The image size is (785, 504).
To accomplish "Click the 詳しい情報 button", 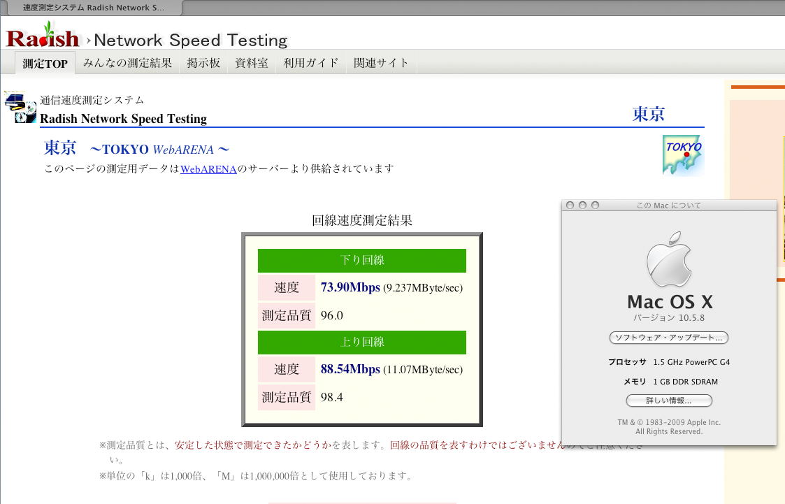I will 669,401.
